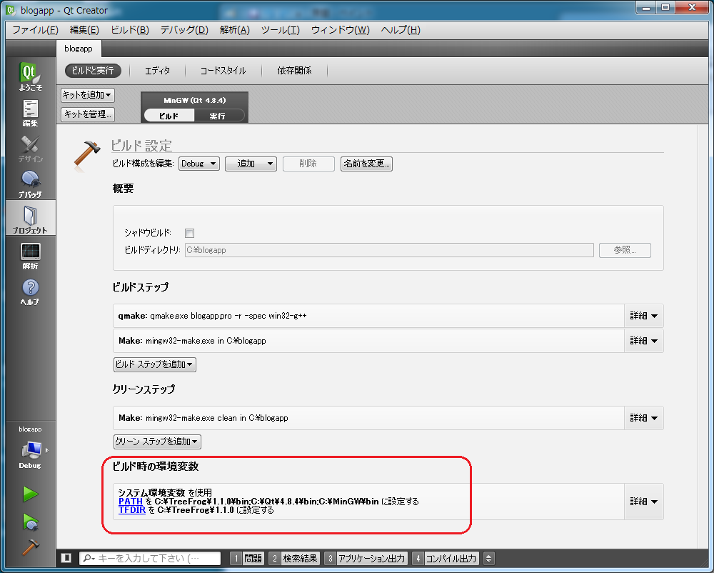Click the 削除 button
The height and width of the screenshot is (573, 714).
pyautogui.click(x=308, y=164)
